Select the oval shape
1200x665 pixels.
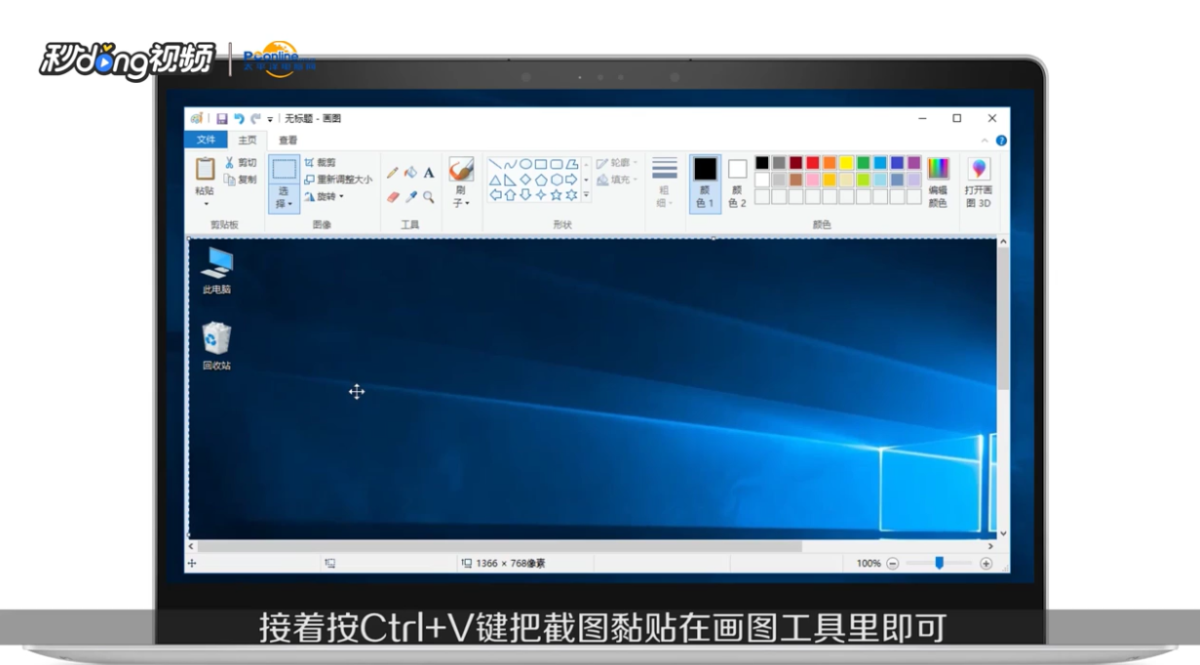point(525,164)
